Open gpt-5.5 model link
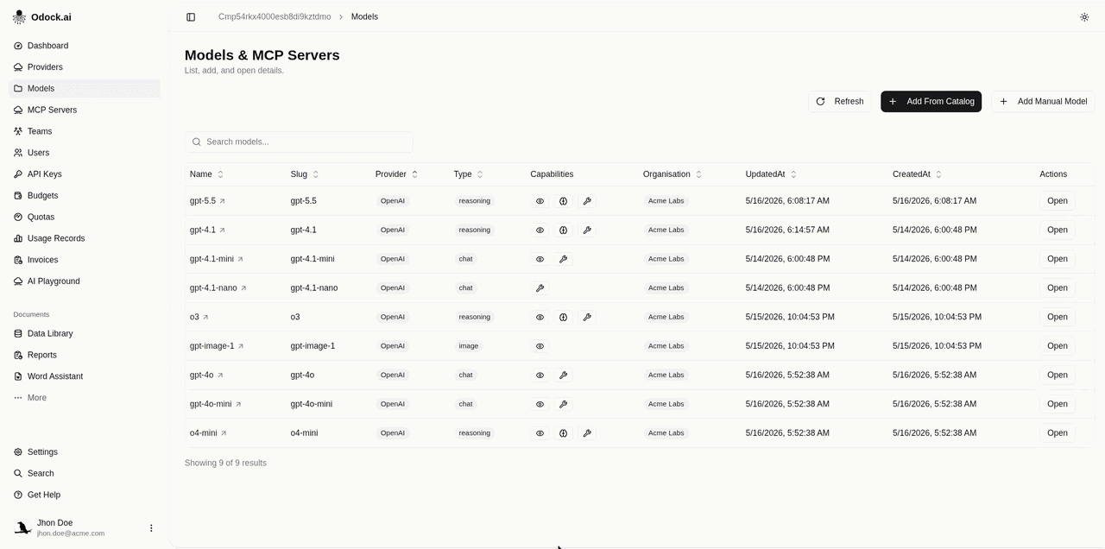This screenshot has height=549, width=1105. [x=207, y=201]
